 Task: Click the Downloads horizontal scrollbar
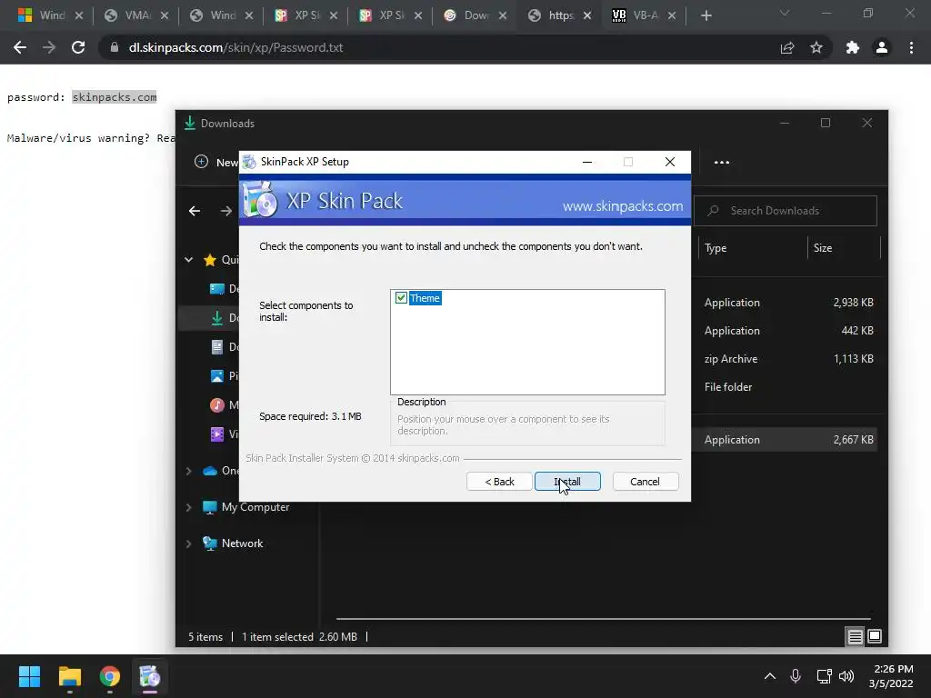(604, 618)
